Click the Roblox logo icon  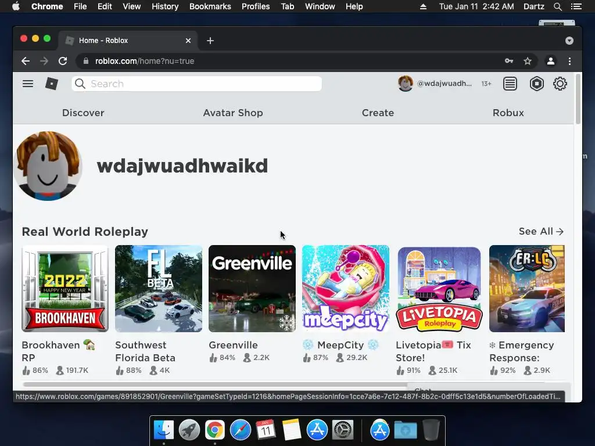click(x=52, y=84)
